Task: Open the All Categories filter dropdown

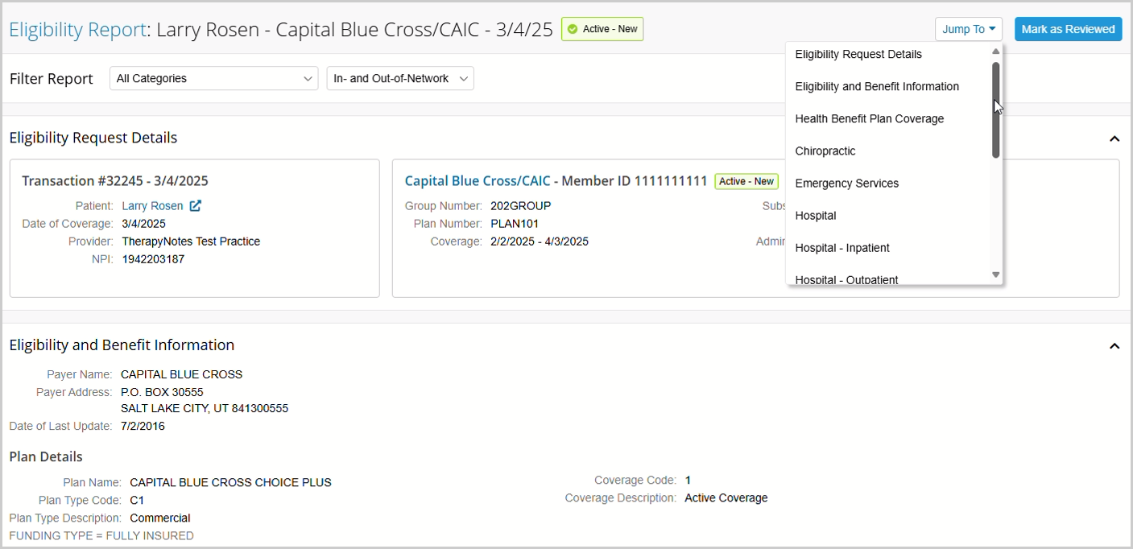Action: pyautogui.click(x=213, y=78)
